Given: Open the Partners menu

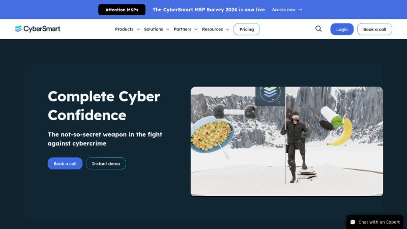Looking at the screenshot, I should click(x=186, y=30).
